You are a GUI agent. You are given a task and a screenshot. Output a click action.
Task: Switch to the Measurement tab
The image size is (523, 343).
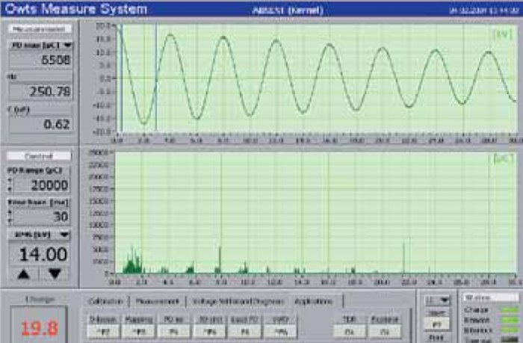tap(157, 302)
